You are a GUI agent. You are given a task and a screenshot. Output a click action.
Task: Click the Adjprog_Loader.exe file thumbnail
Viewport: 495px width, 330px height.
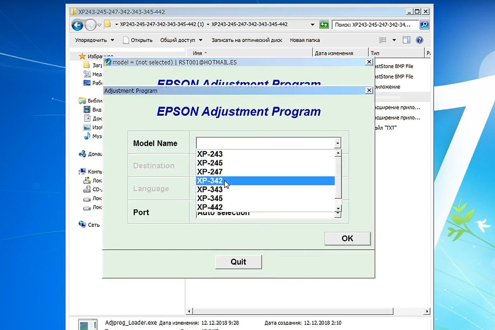point(88,325)
